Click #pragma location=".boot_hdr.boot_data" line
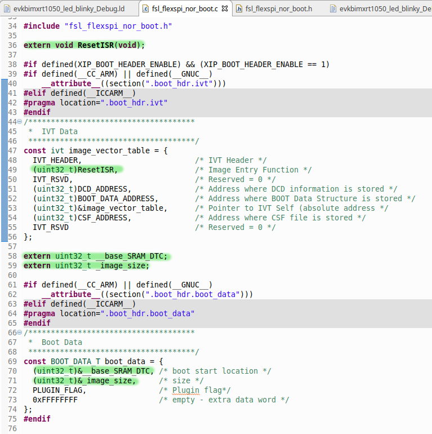This screenshot has height=434, width=432. point(109,313)
